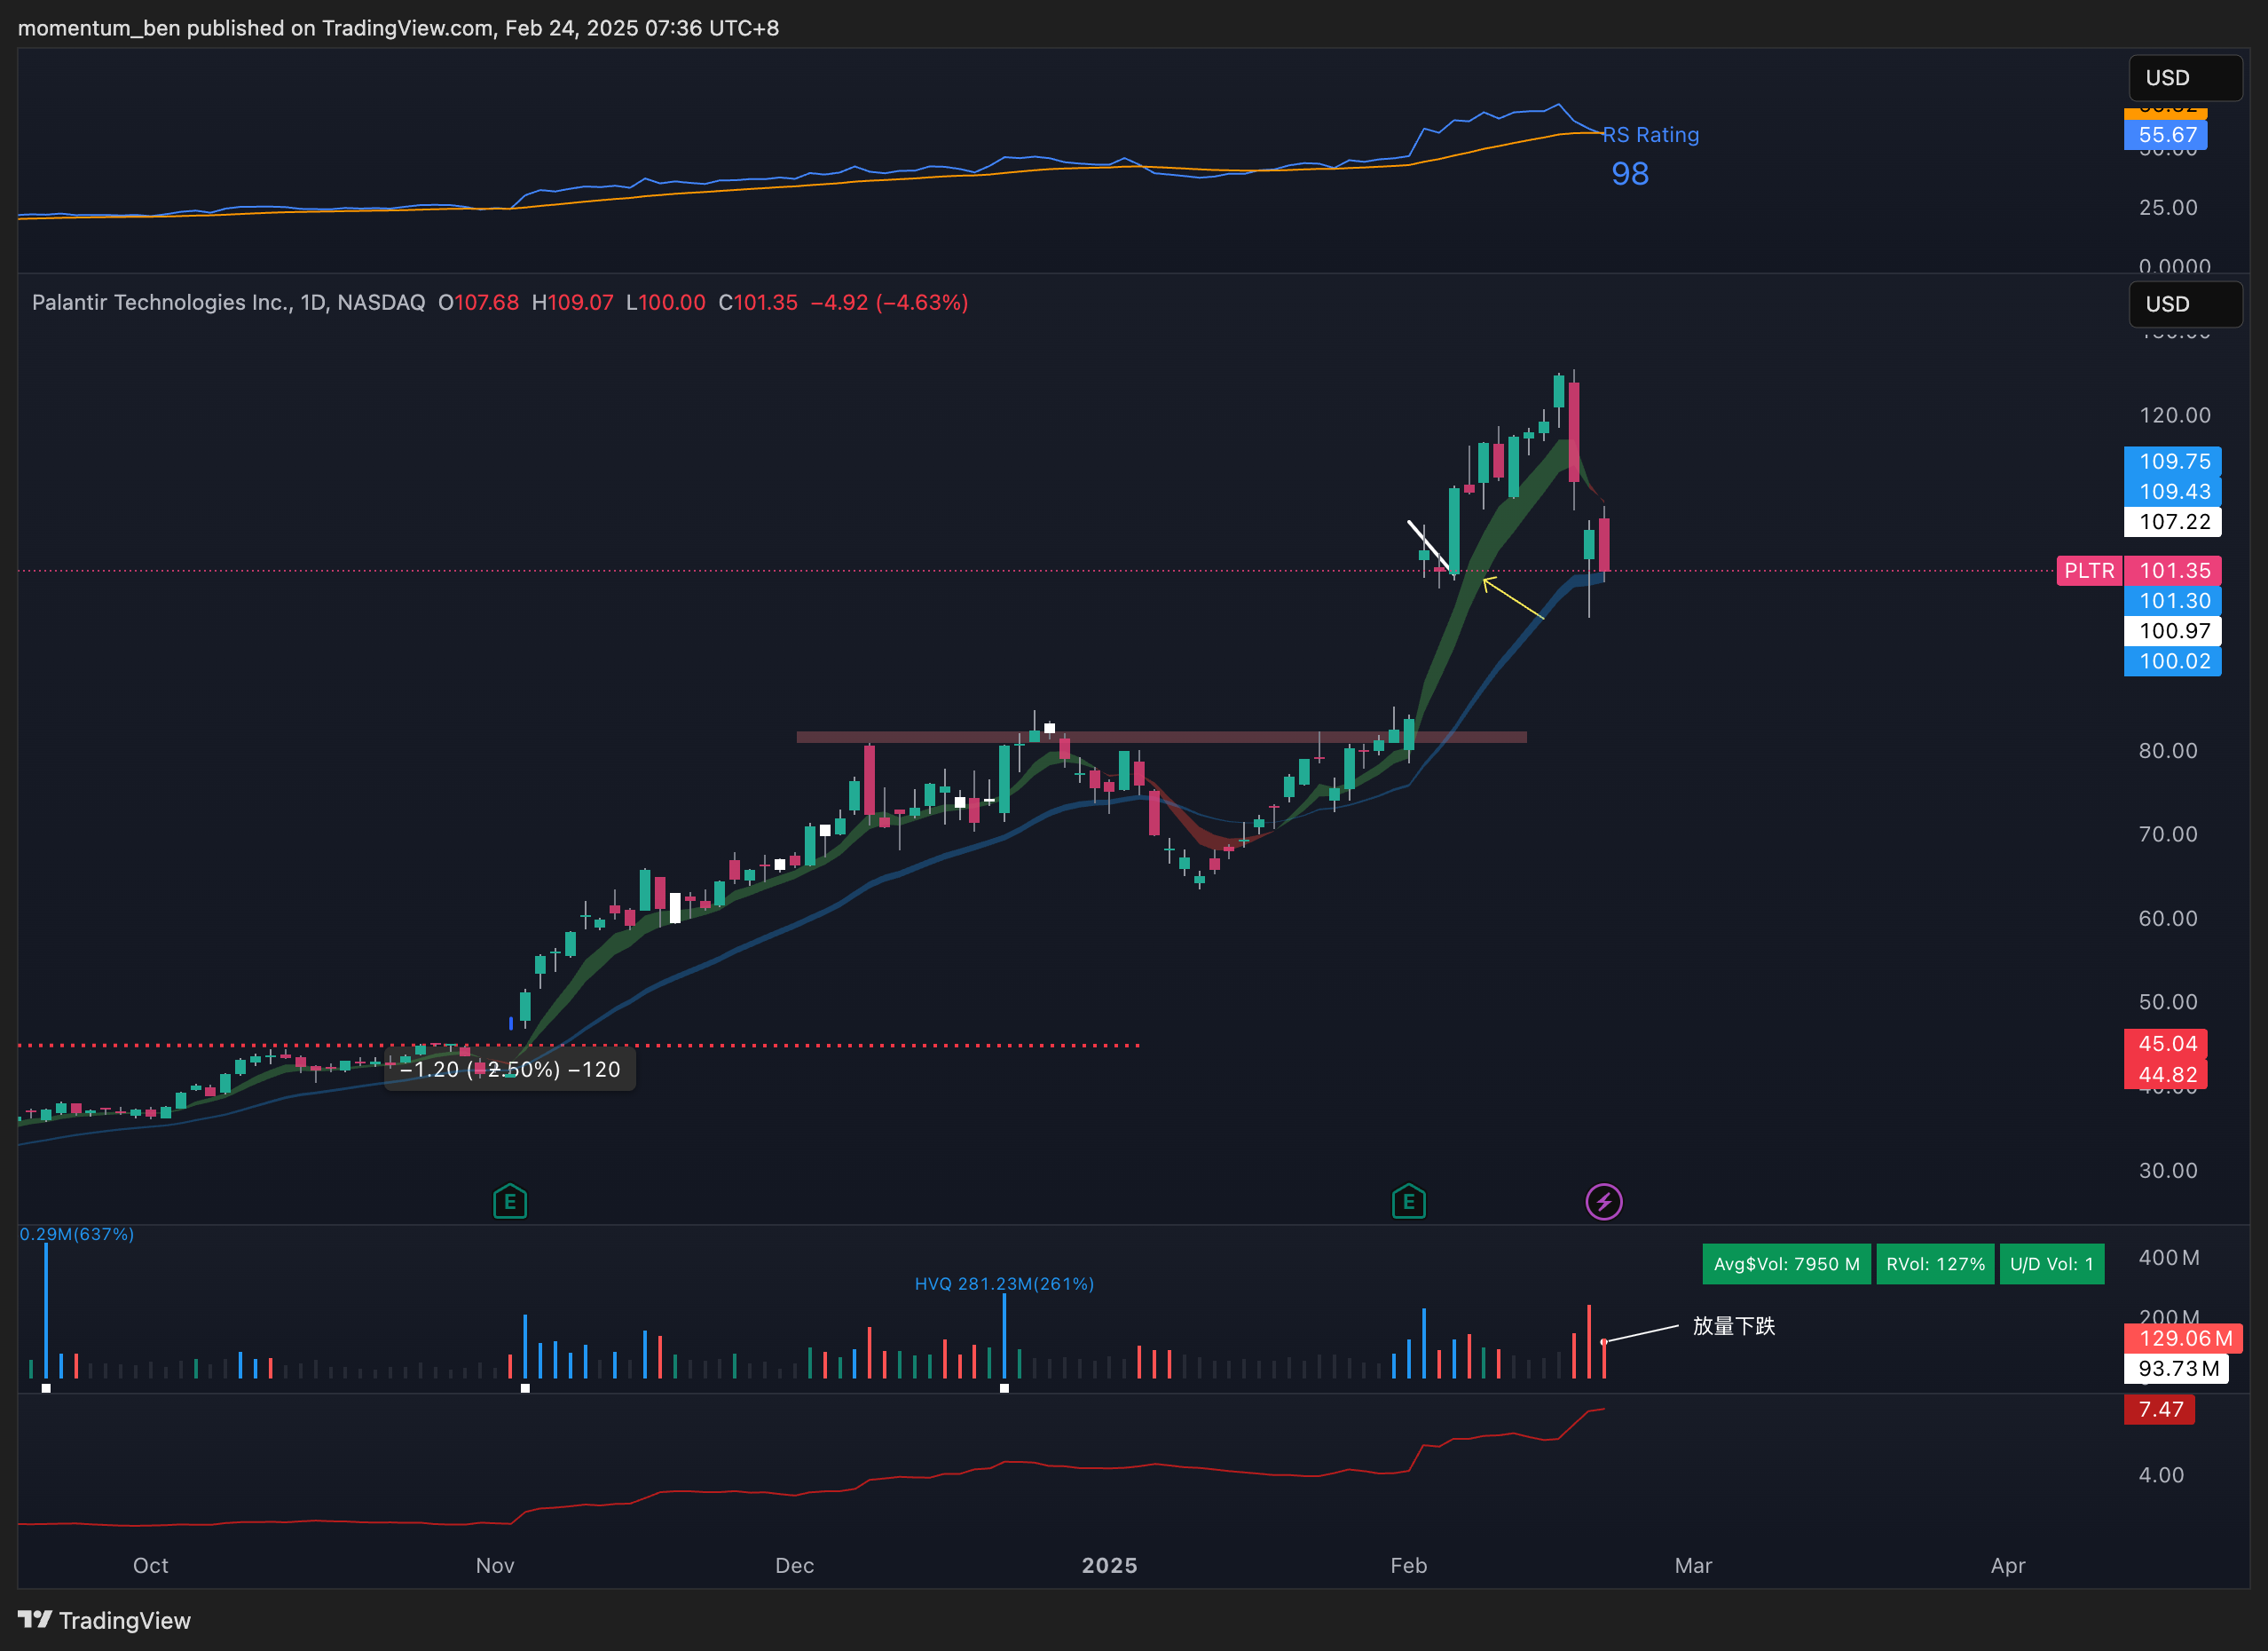Click the white square marker under HVQ volume bar
2268x1651 pixels.
point(1004,1388)
